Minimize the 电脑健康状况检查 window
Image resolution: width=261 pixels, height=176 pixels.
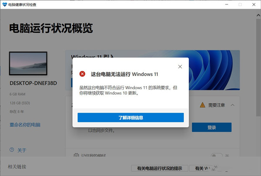(227, 4)
